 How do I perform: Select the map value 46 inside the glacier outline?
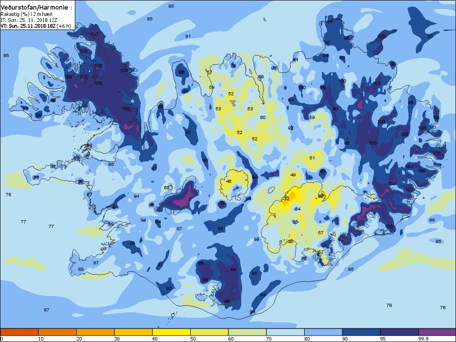point(229,181)
